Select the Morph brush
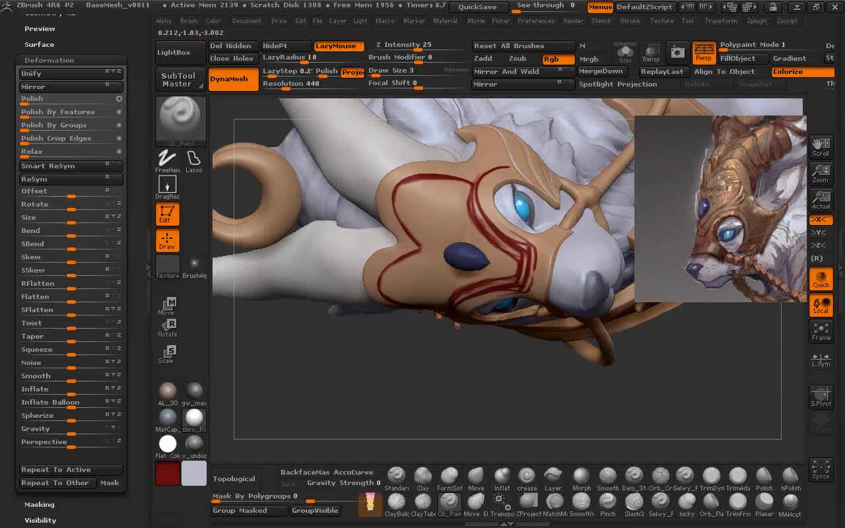This screenshot has width=845, height=528. coord(582,478)
